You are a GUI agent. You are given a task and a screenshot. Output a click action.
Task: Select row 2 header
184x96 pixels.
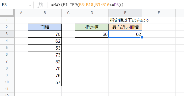coord(7,27)
